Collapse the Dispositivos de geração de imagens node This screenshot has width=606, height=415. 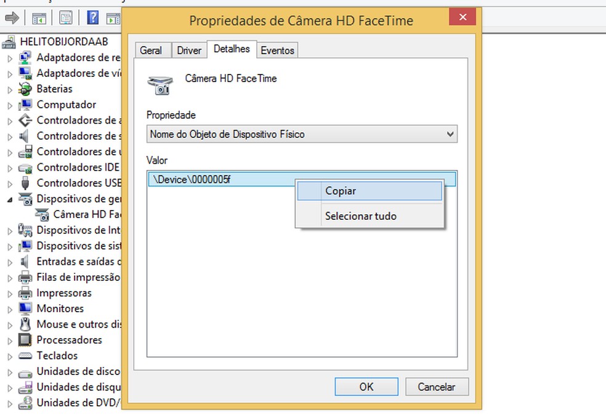tap(10, 199)
